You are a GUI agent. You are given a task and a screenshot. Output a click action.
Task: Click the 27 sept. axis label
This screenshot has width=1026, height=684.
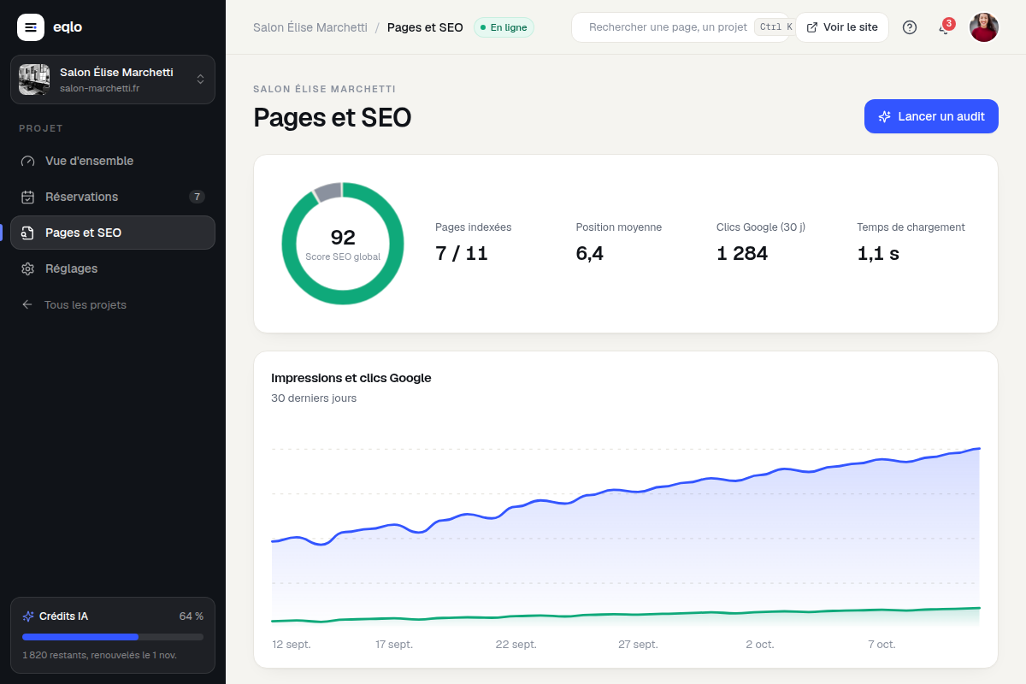pos(639,645)
